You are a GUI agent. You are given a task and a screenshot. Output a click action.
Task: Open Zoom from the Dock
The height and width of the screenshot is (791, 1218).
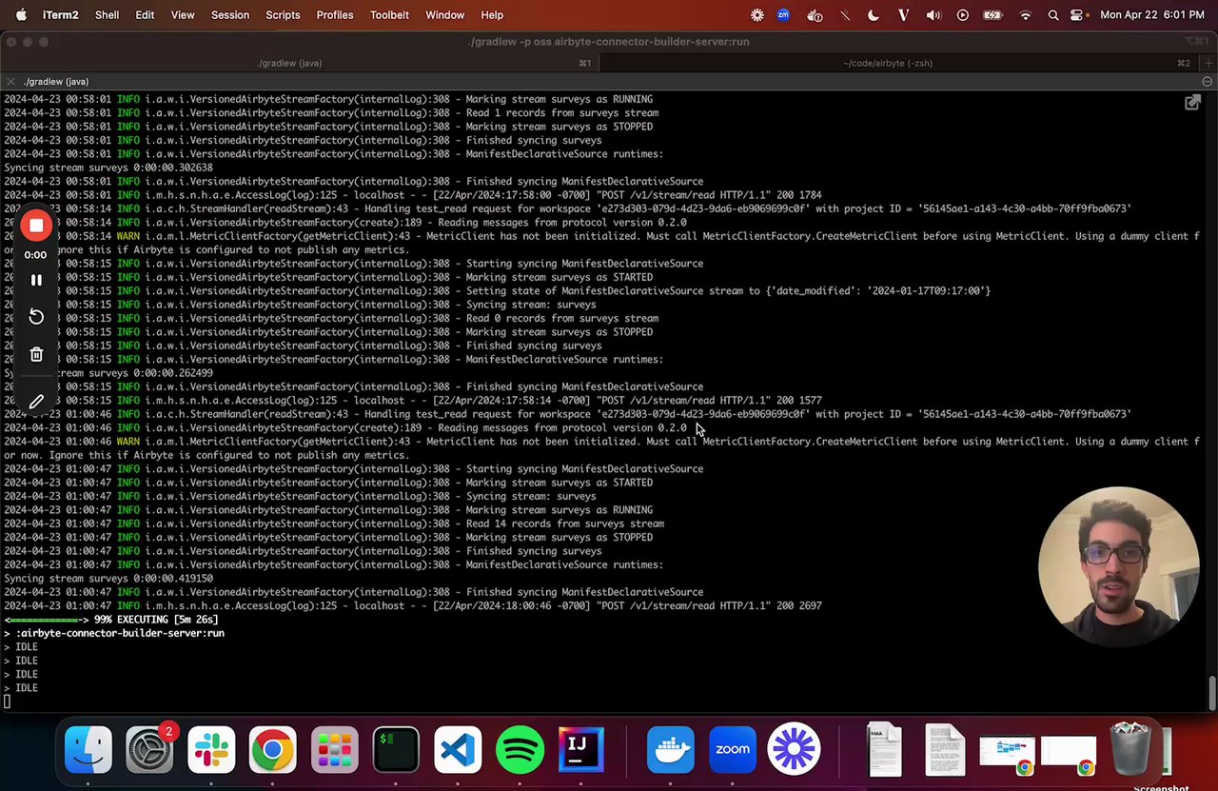click(x=733, y=750)
